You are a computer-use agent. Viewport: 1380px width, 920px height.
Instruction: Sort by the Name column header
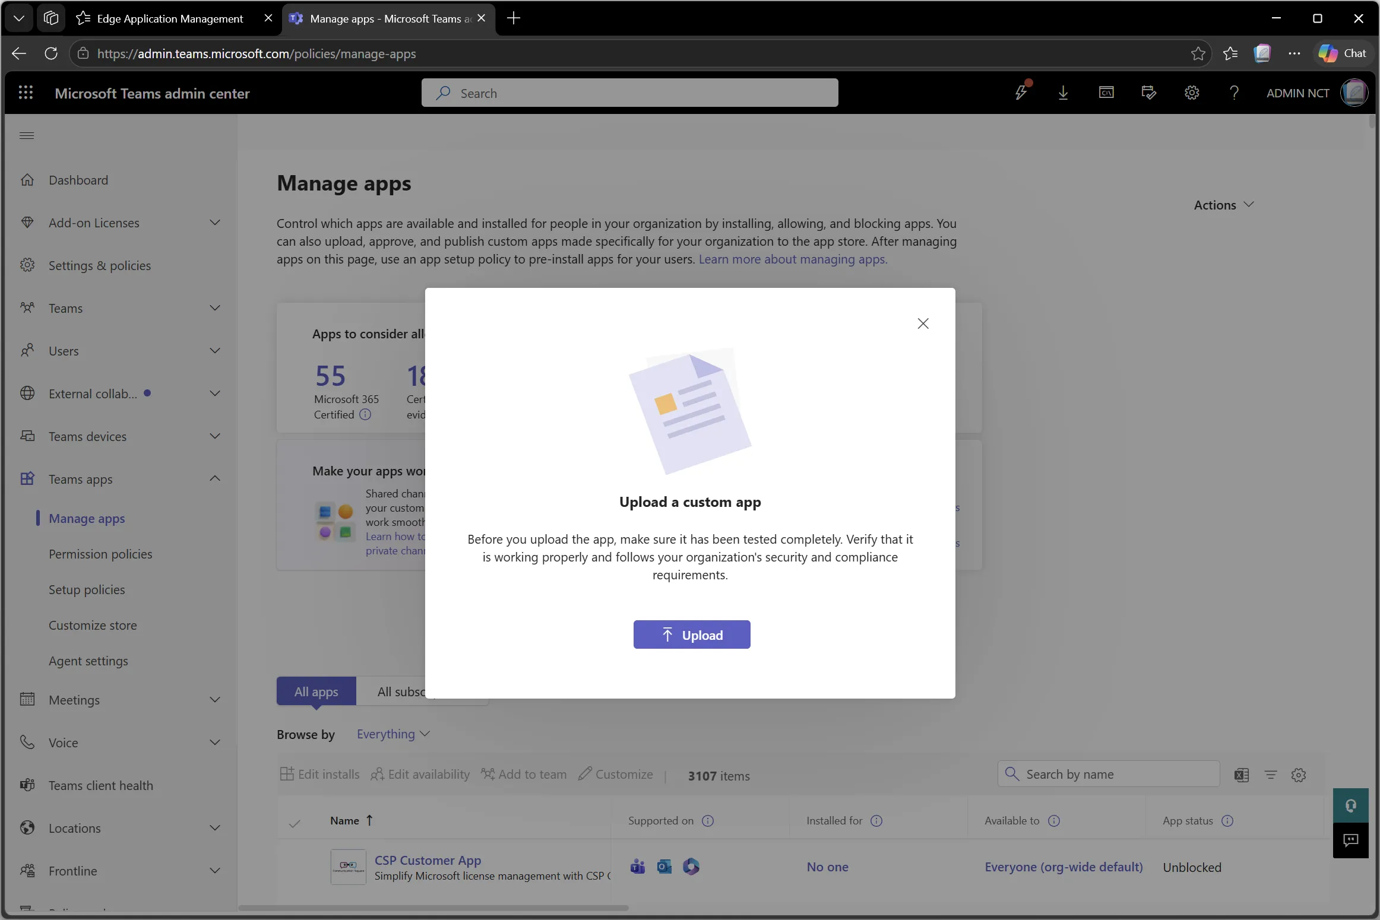pyautogui.click(x=352, y=820)
